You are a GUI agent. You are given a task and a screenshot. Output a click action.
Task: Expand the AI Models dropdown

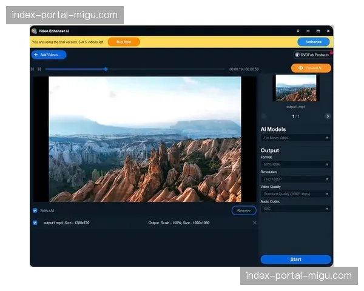click(295, 138)
